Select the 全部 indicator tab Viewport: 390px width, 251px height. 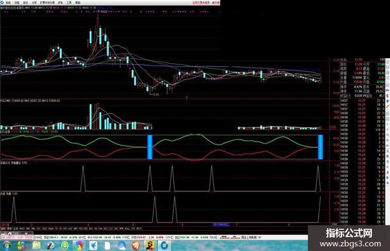click(x=16, y=228)
